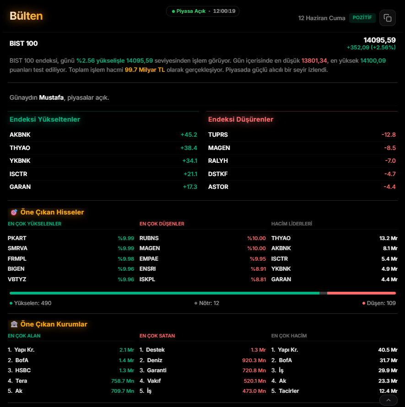Select İş in En Çok Satan
405x407 pixels.
[203, 391]
